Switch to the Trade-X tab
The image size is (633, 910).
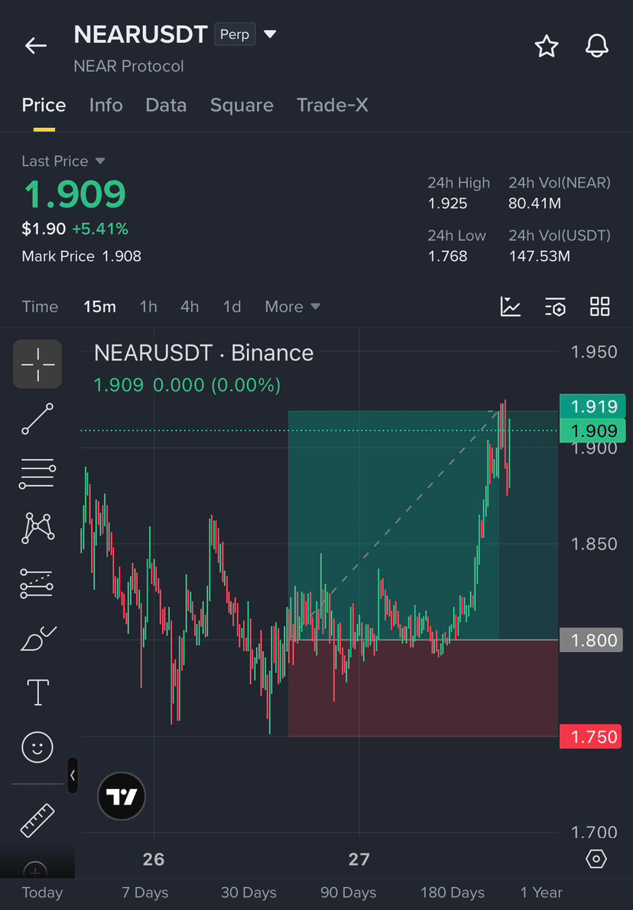(x=333, y=105)
